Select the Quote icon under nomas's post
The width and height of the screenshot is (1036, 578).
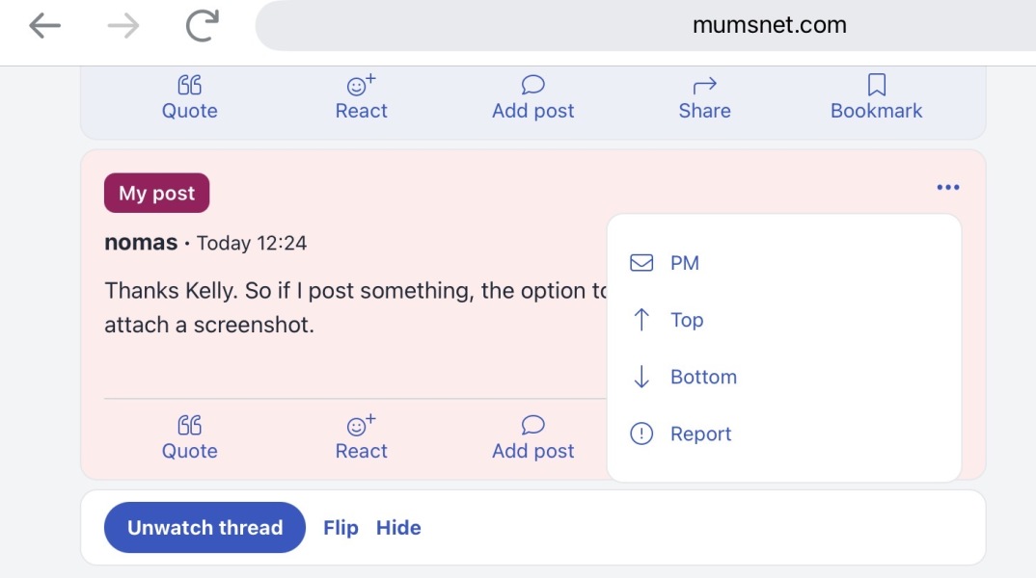coord(189,424)
